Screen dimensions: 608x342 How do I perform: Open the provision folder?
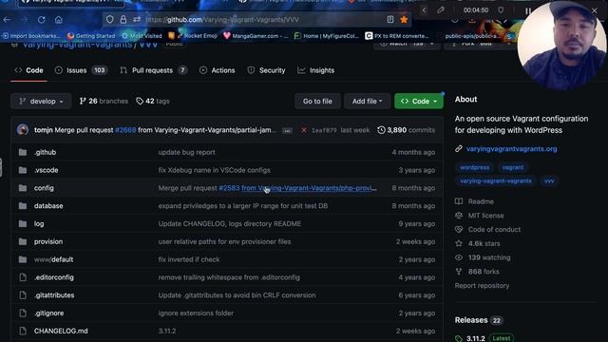(x=48, y=241)
